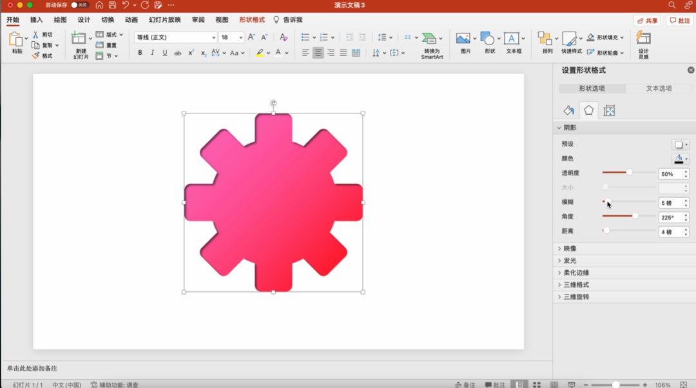Viewport: 696px width, 388px height.
Task: Click the Tell Me search box
Action: coord(287,19)
